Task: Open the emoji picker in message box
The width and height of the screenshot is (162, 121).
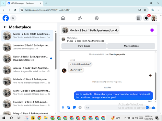Action: tap(147, 107)
